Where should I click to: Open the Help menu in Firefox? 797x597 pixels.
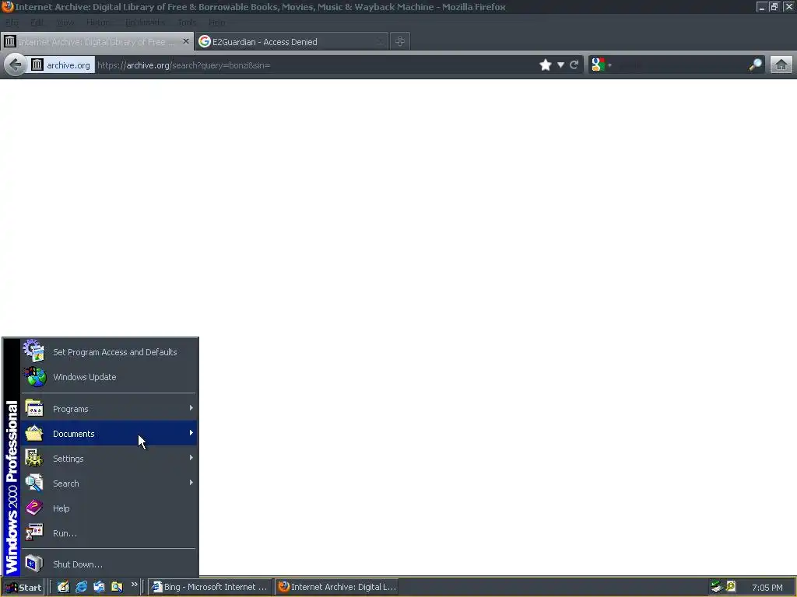pos(217,23)
